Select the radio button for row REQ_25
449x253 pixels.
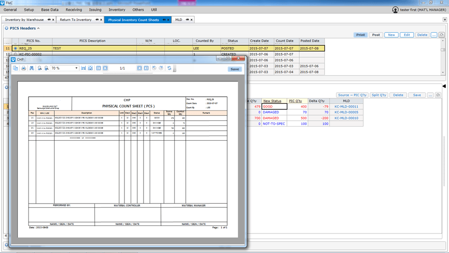pos(15,49)
